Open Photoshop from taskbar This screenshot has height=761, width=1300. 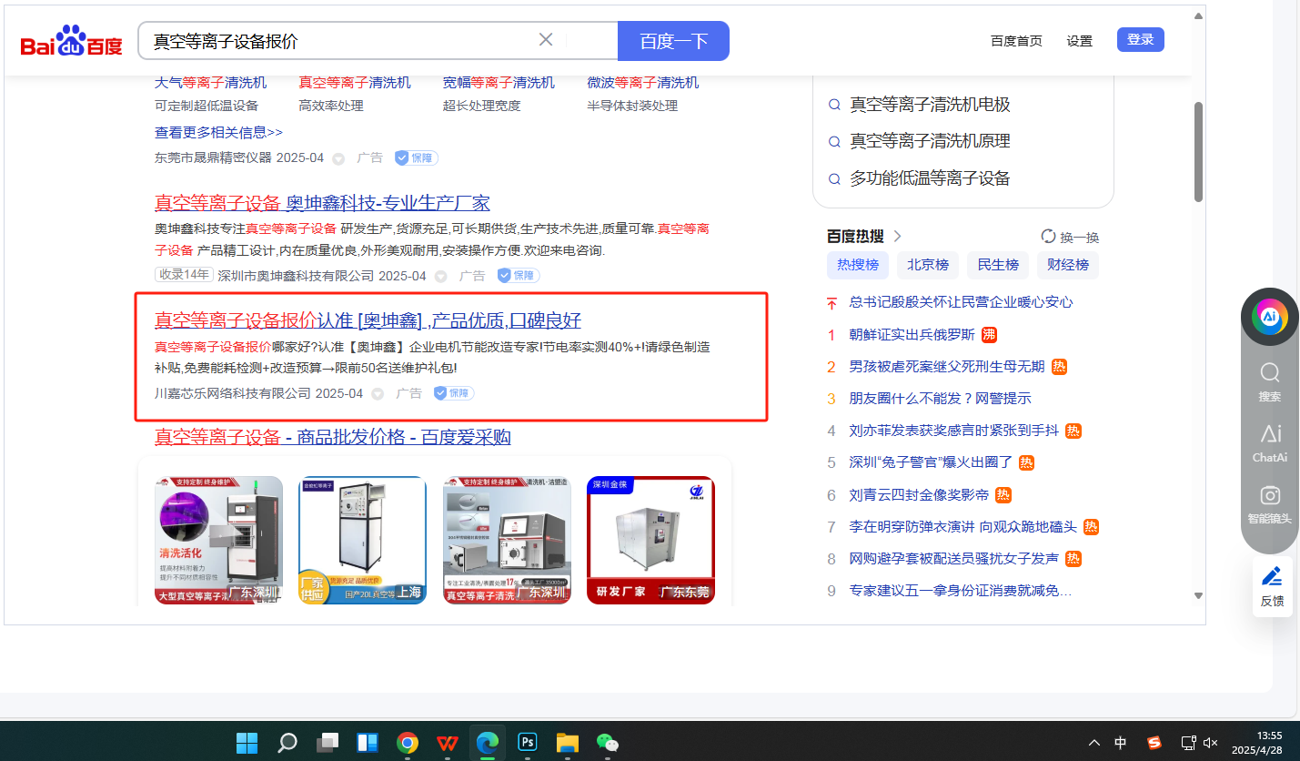[528, 743]
